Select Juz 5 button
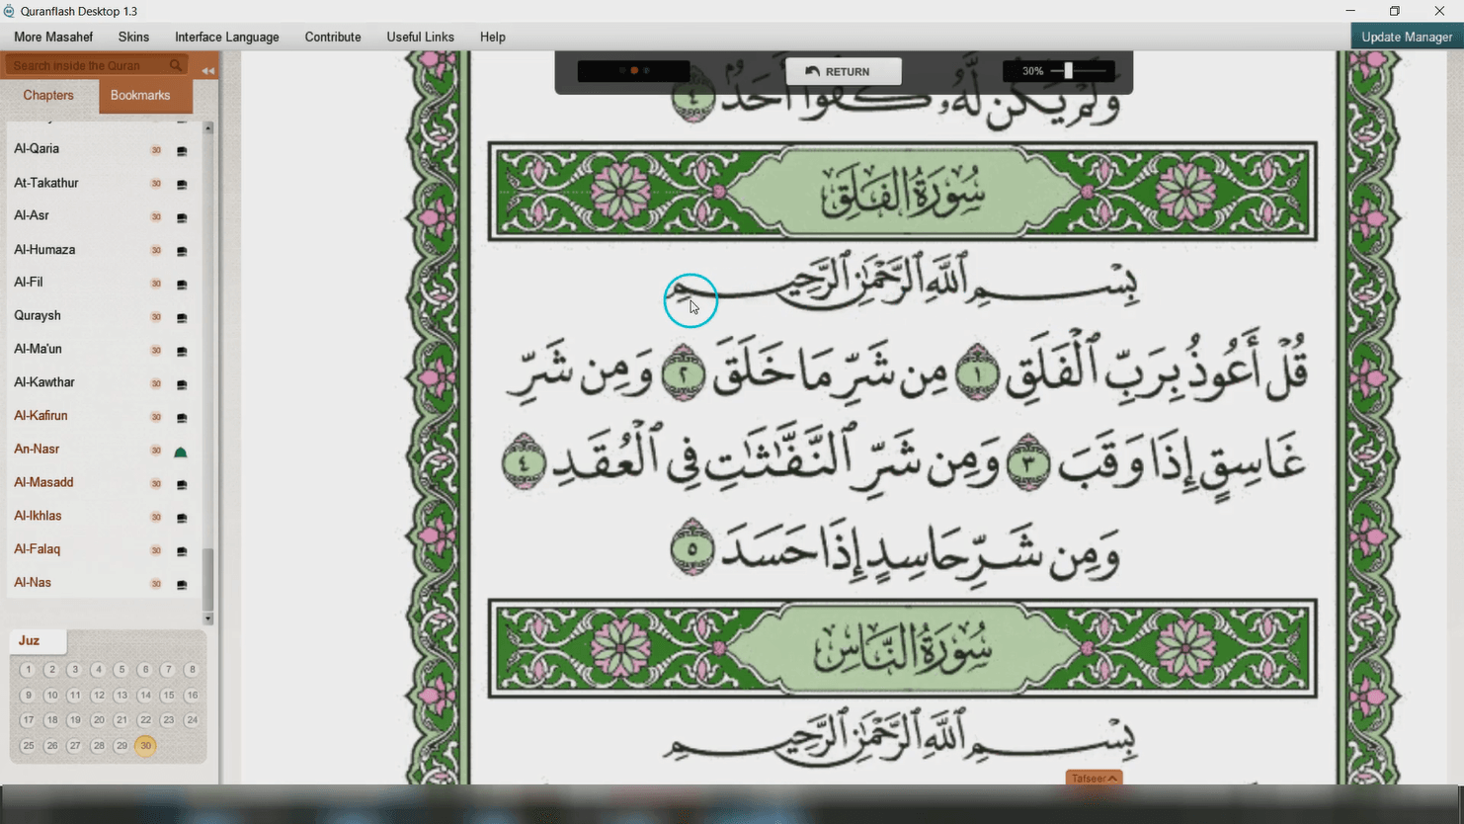 coord(122,670)
